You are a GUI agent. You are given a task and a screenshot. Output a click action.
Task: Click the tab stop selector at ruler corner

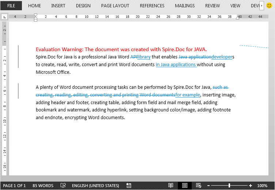pyautogui.click(x=4, y=17)
